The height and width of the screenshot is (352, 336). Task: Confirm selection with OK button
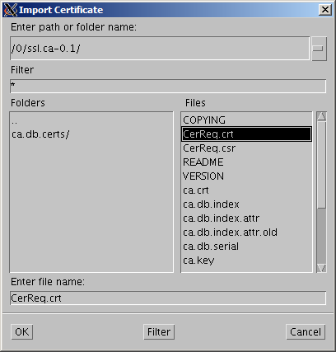[x=21, y=332]
